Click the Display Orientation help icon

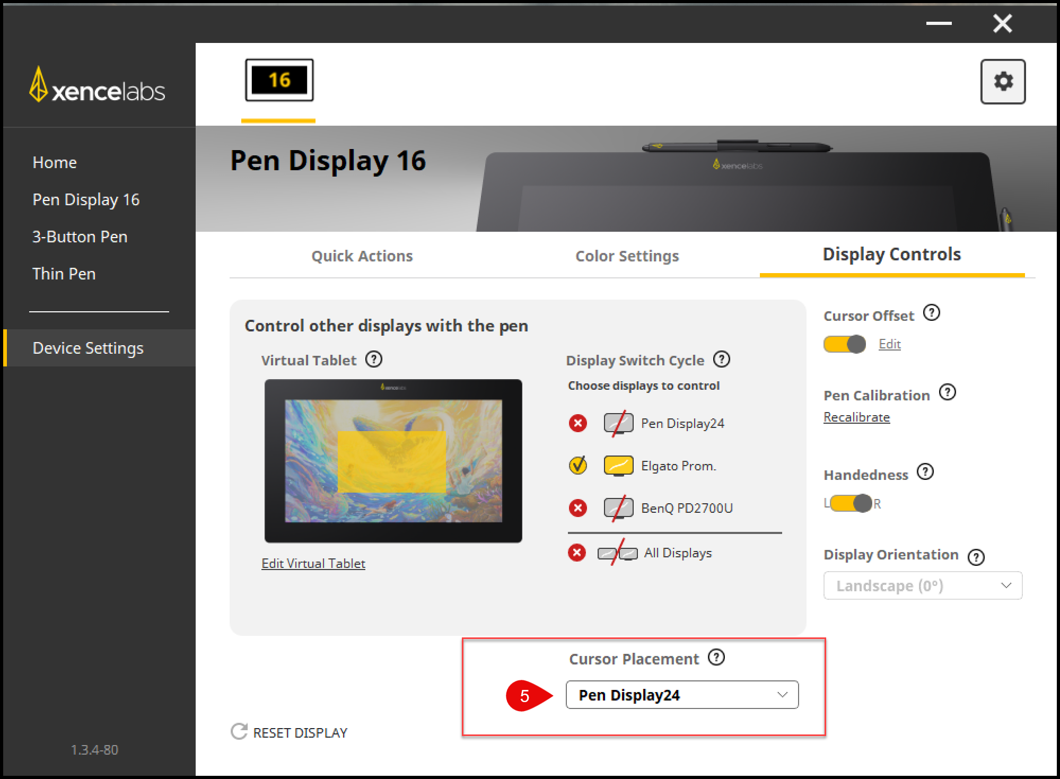point(976,557)
